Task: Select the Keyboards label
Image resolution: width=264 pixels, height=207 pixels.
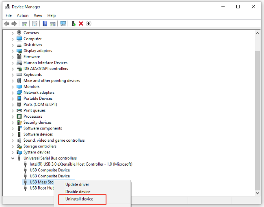Action: [32, 75]
